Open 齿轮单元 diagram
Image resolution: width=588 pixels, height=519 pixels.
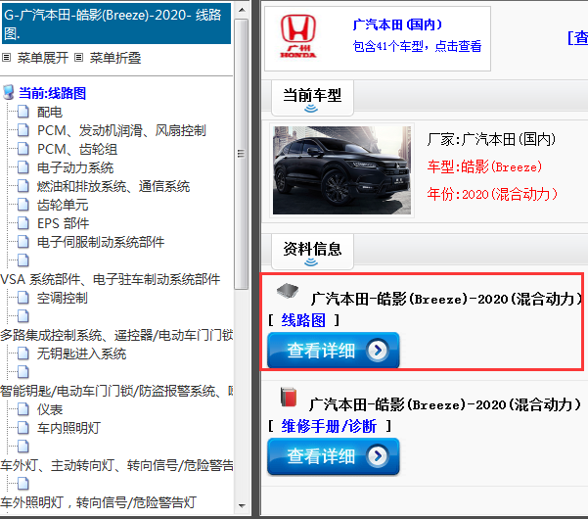pos(63,205)
